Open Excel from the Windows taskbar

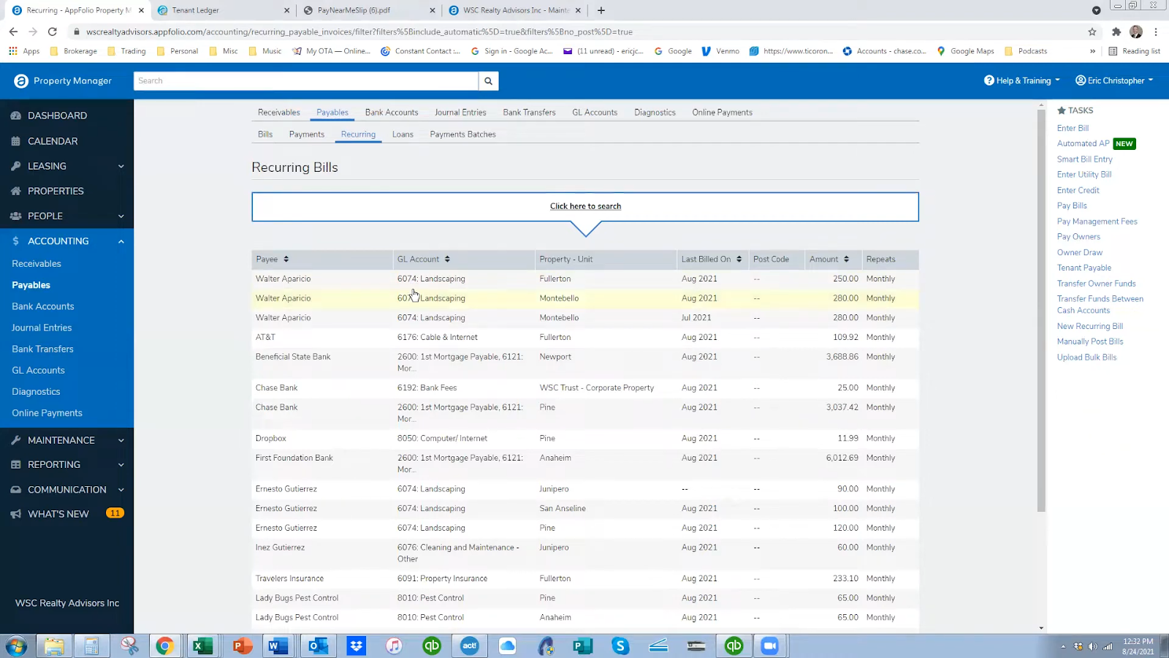tap(202, 646)
